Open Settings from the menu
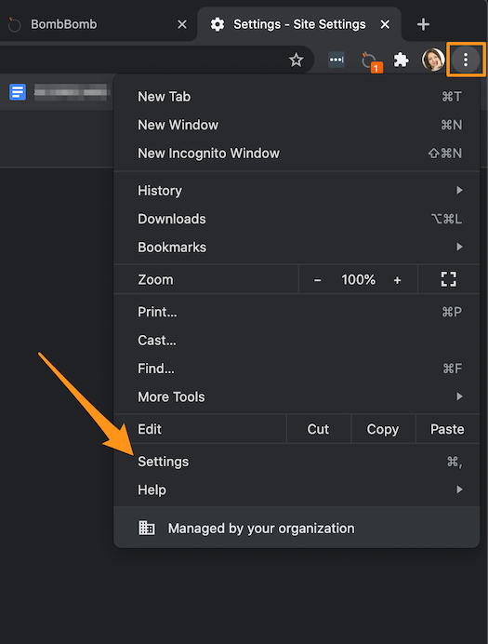This screenshot has width=488, height=644. point(297,462)
